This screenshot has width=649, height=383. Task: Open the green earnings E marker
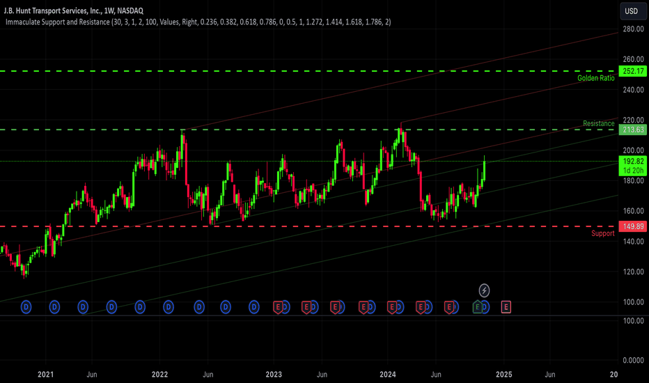point(477,307)
